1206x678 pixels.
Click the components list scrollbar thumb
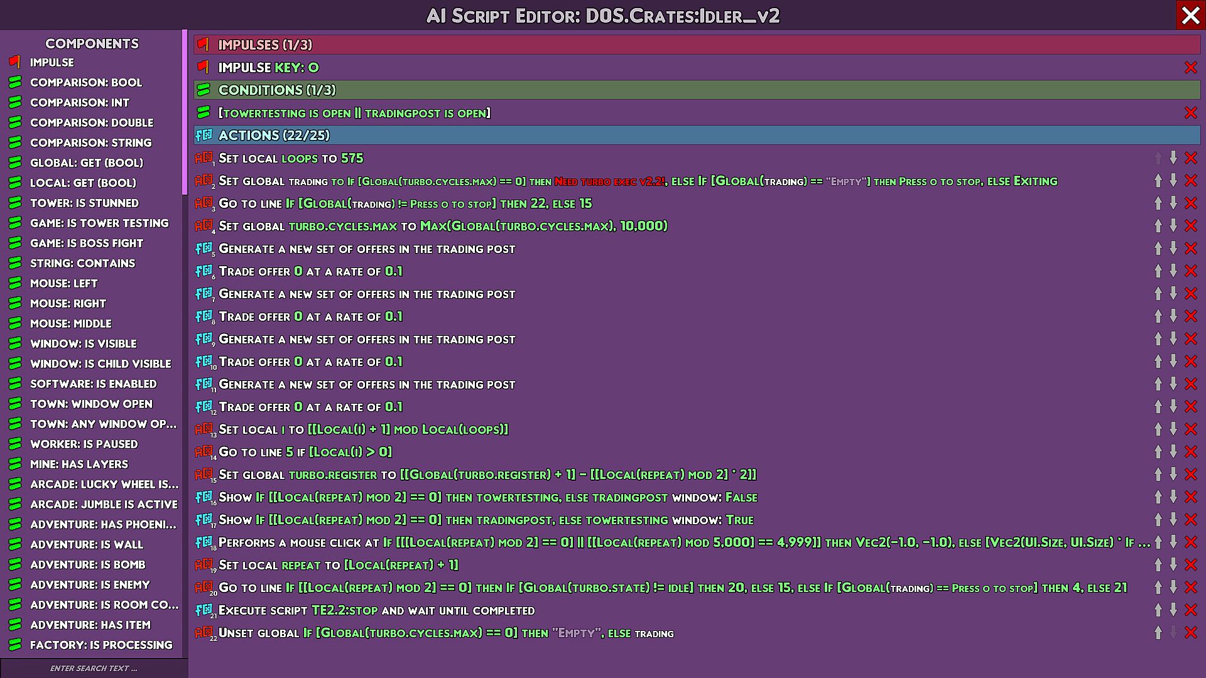point(185,112)
